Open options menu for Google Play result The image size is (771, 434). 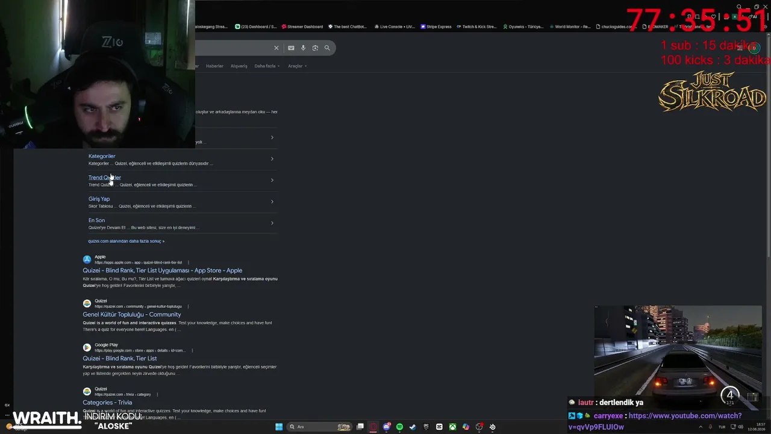[x=192, y=350]
